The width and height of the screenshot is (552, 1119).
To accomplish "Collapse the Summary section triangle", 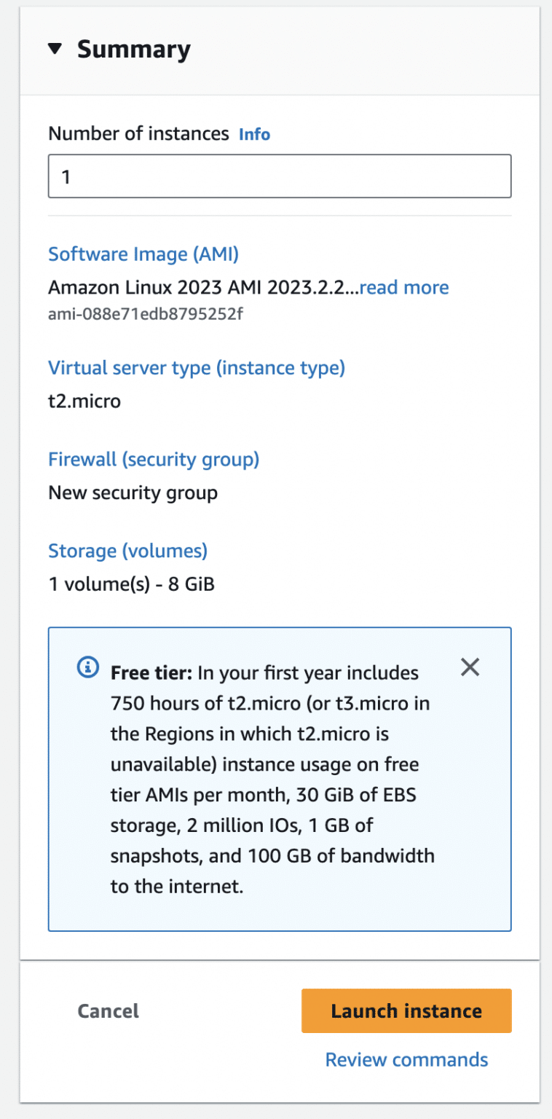I will [55, 50].
